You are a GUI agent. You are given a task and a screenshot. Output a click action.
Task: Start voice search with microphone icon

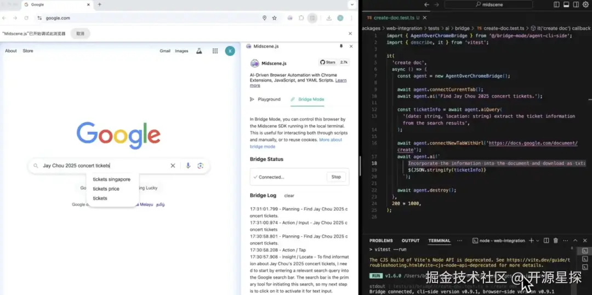[x=188, y=166]
